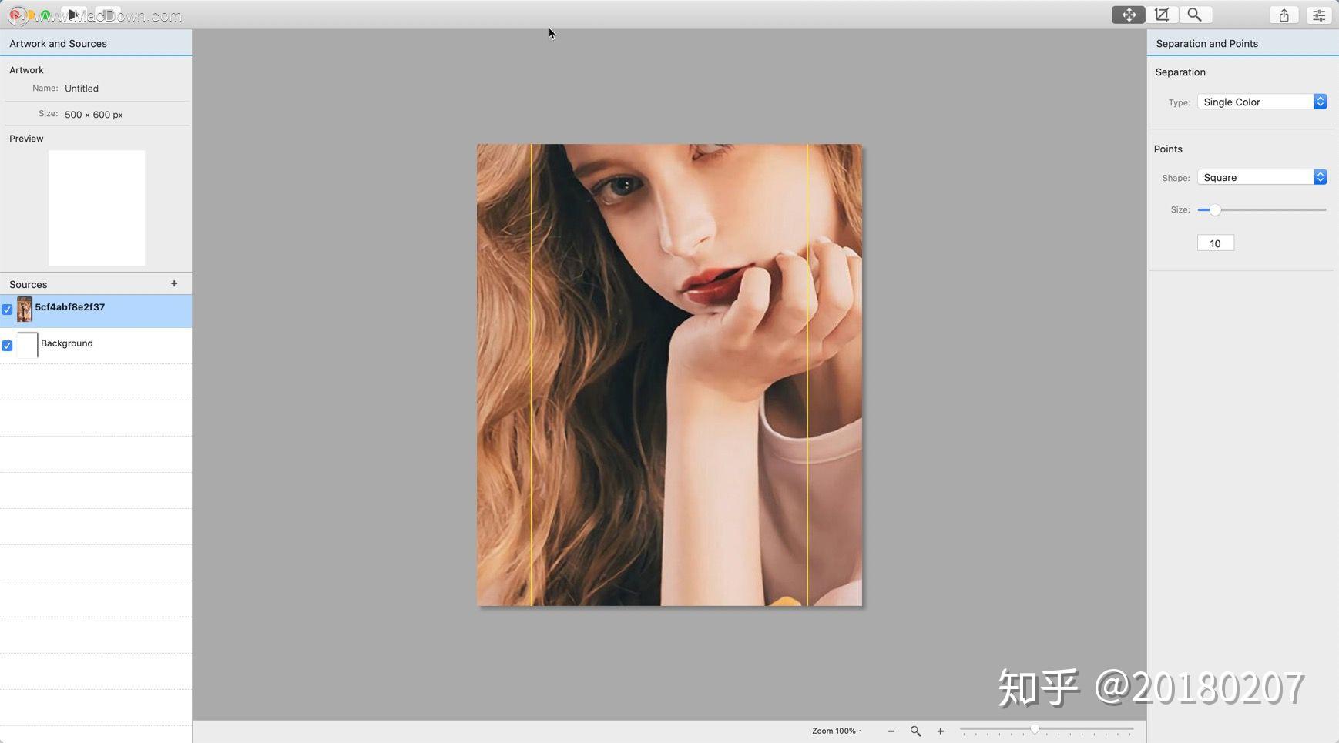The image size is (1339, 743).
Task: Click the magnifier icon in the bottom bar
Action: (915, 731)
